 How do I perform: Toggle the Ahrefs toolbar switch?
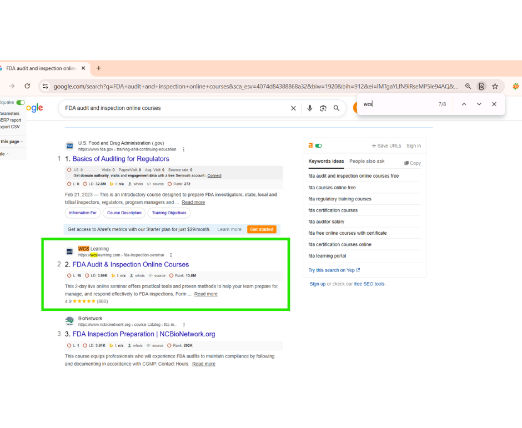click(x=319, y=145)
